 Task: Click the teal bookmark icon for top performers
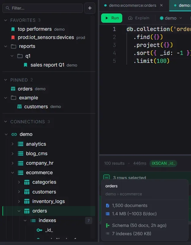coord(13,29)
